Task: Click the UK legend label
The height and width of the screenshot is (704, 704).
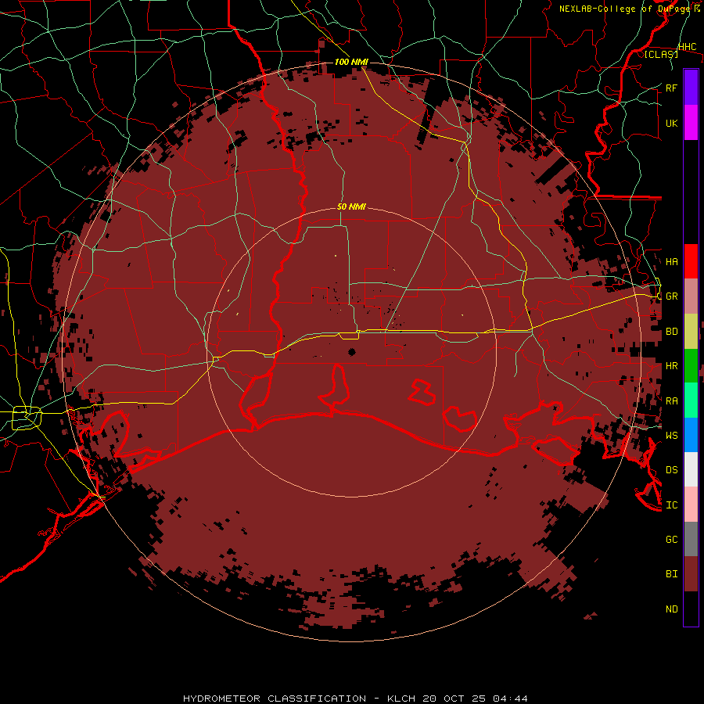Action: (x=671, y=123)
